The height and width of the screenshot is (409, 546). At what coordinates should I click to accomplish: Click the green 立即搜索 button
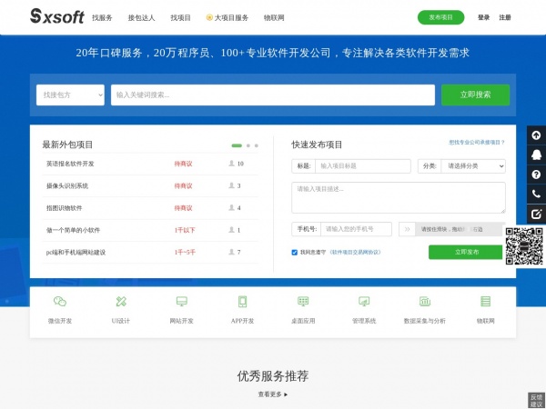[475, 95]
